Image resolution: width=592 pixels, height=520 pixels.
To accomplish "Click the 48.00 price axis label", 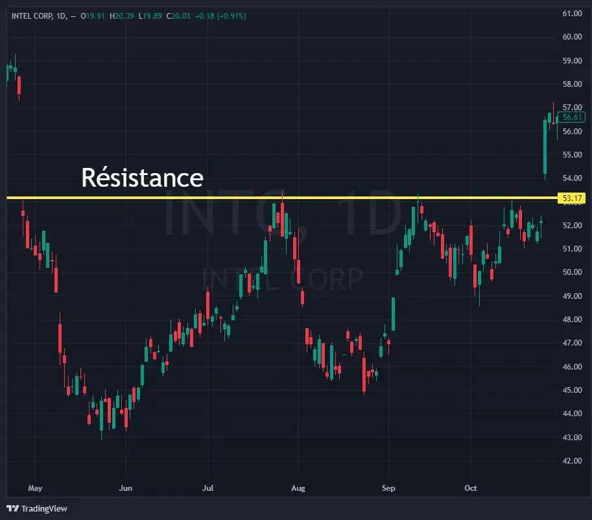I will coord(572,320).
